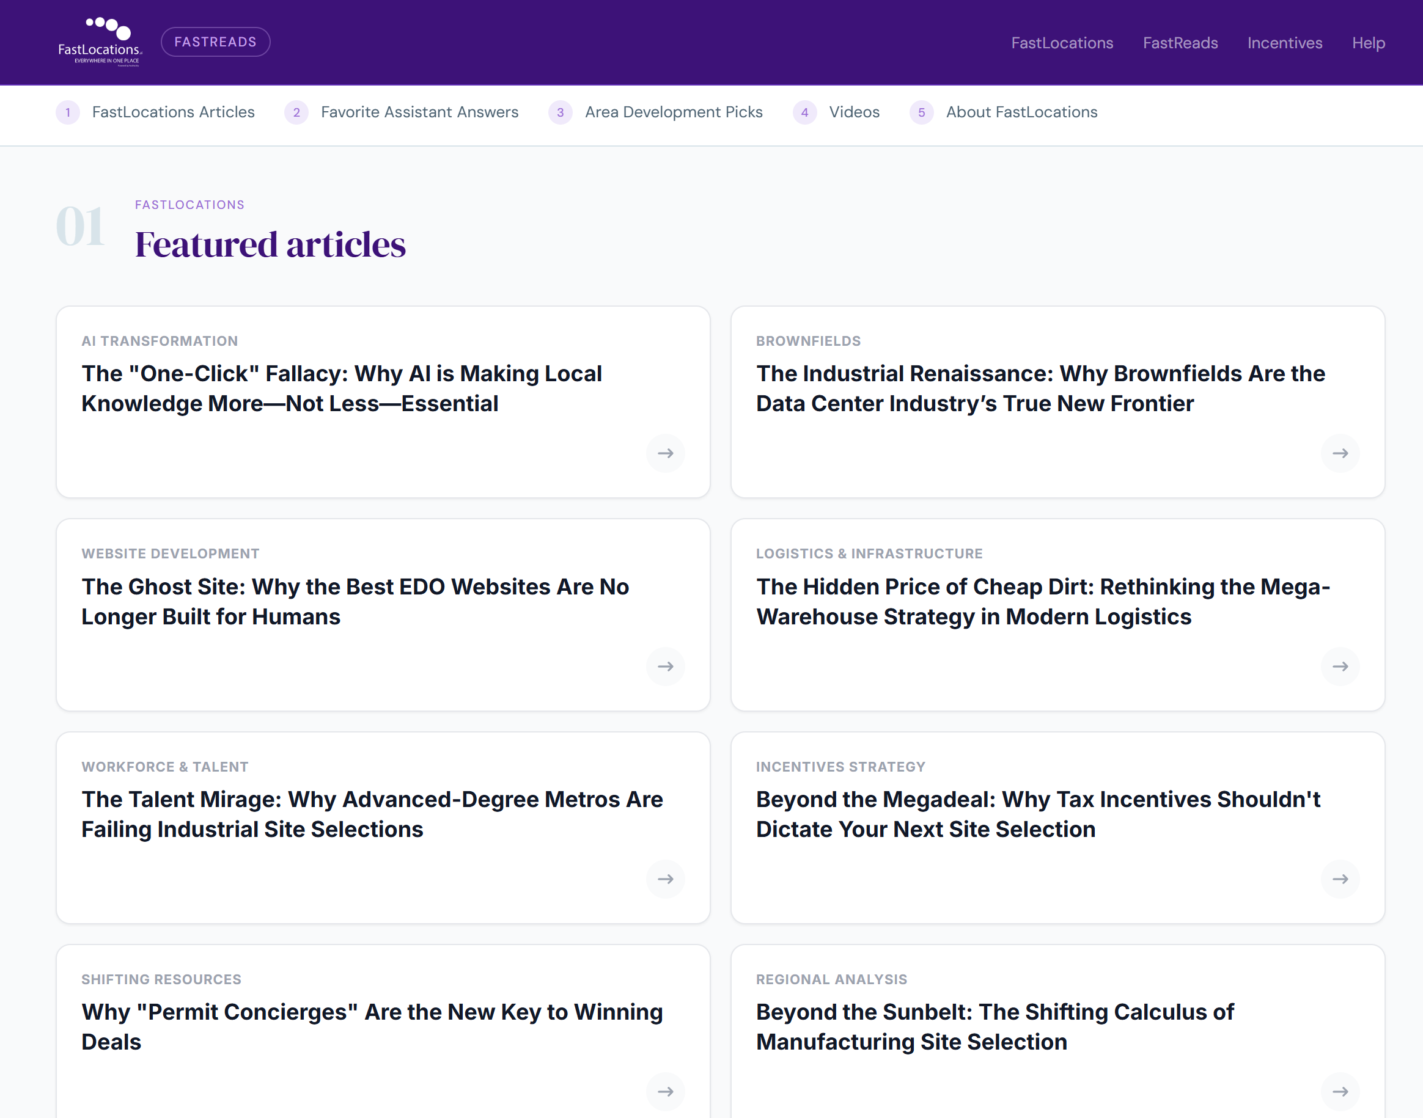1423x1118 pixels.
Task: Click arrow icon on Permit Concierges card
Action: tap(665, 1092)
